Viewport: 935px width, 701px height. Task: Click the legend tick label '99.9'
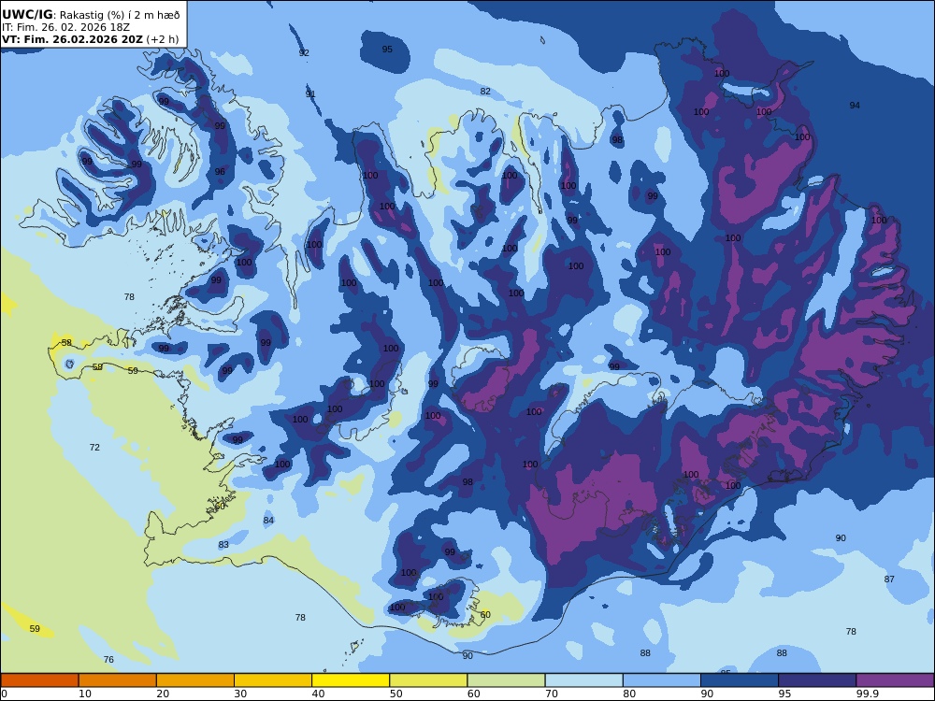(867, 694)
